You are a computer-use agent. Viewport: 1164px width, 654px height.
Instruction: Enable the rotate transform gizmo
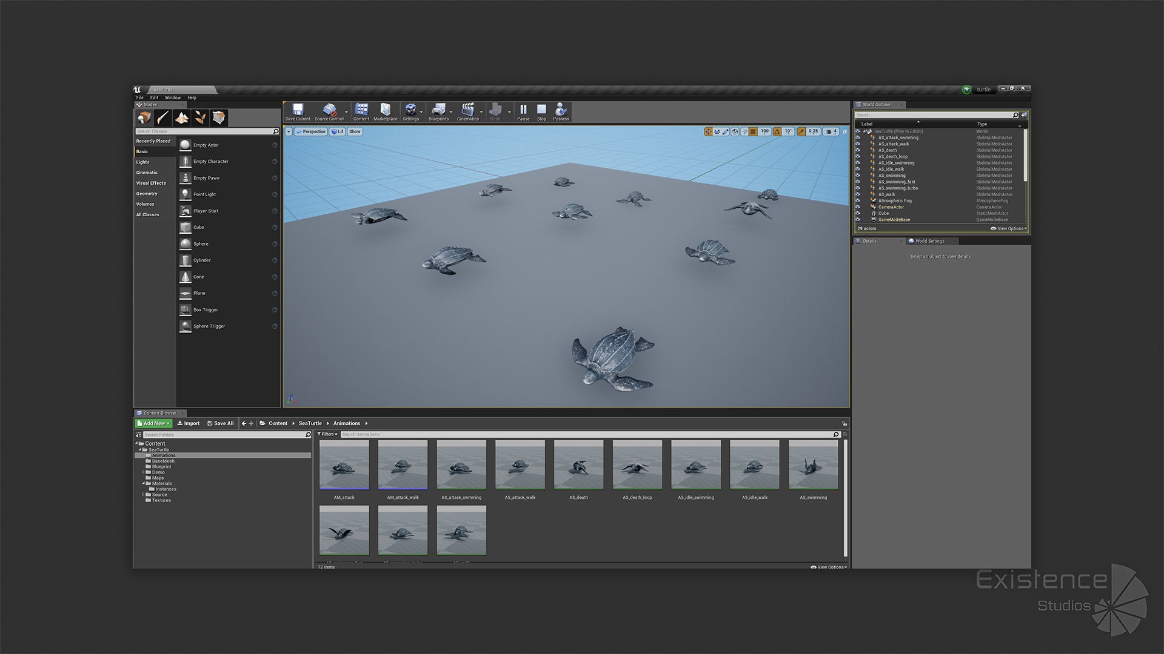click(717, 131)
